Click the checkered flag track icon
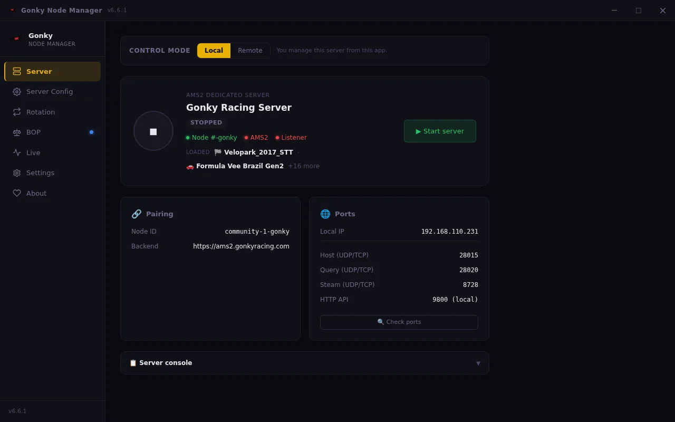The height and width of the screenshot is (422, 675). (218, 152)
